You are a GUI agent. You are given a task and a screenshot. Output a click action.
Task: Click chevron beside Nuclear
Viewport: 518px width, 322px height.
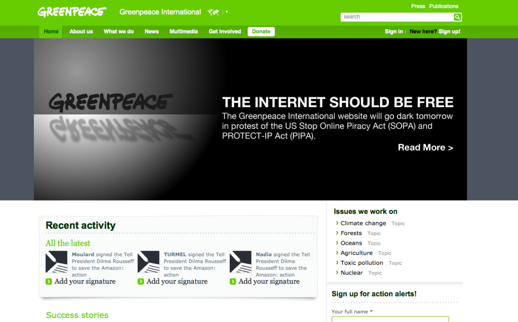click(337, 272)
